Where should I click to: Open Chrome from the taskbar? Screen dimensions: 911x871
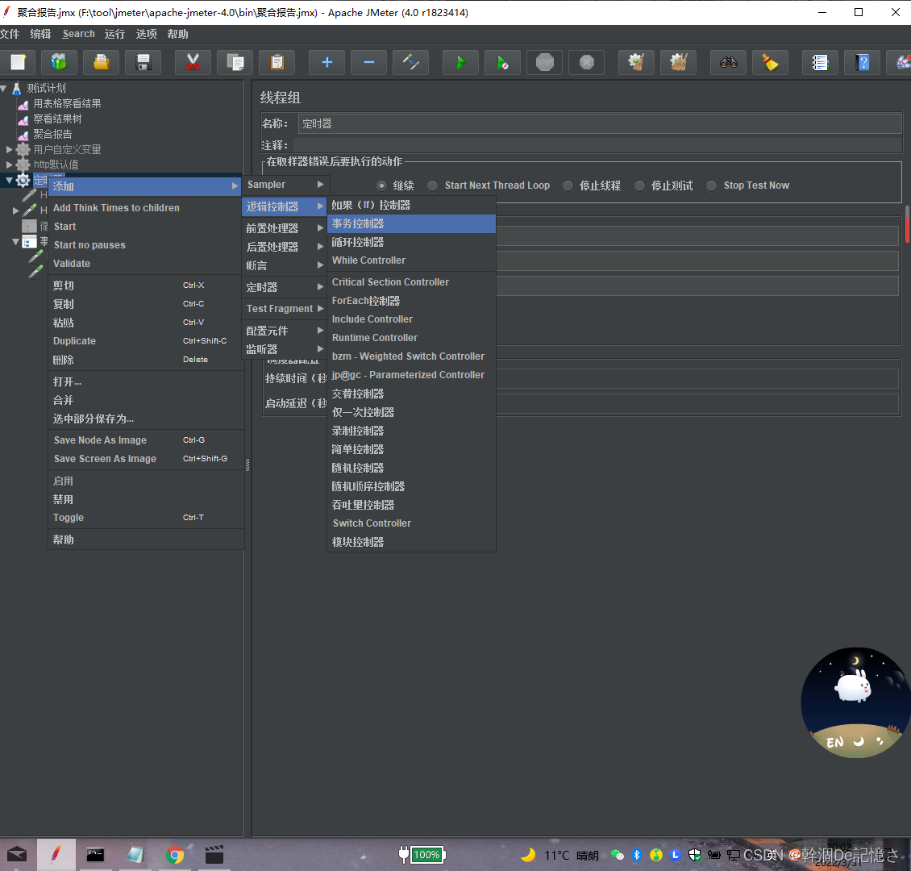pos(175,855)
